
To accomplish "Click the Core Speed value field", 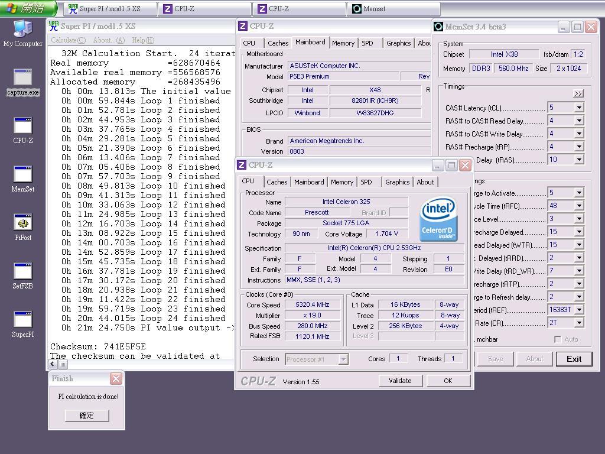I will (313, 304).
